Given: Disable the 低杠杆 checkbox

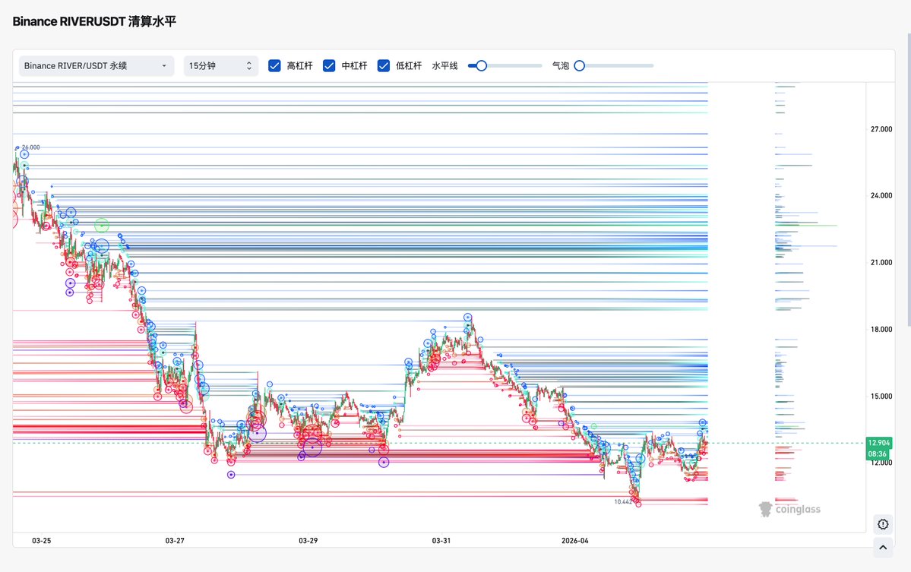Looking at the screenshot, I should [384, 66].
